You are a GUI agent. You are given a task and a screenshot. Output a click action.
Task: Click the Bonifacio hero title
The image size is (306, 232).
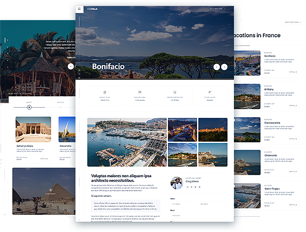coord(108,67)
